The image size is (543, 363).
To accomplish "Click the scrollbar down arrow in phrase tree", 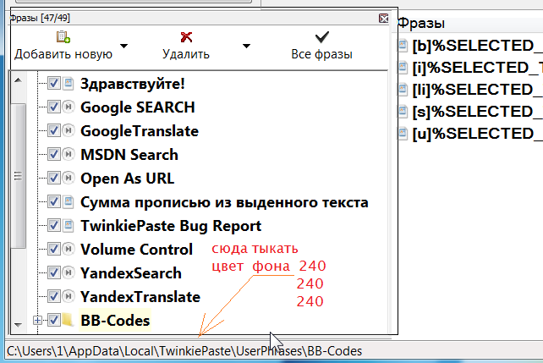I will (18, 325).
